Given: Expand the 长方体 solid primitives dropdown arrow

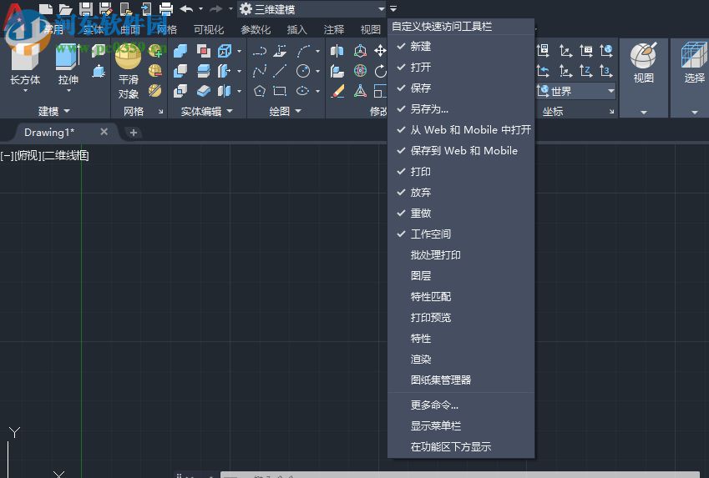Looking at the screenshot, I should point(25,91).
